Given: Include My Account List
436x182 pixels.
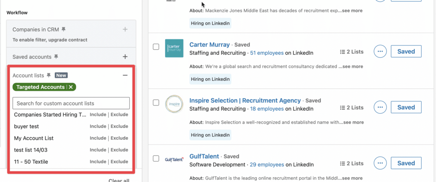Looking at the screenshot, I should click(98, 138).
